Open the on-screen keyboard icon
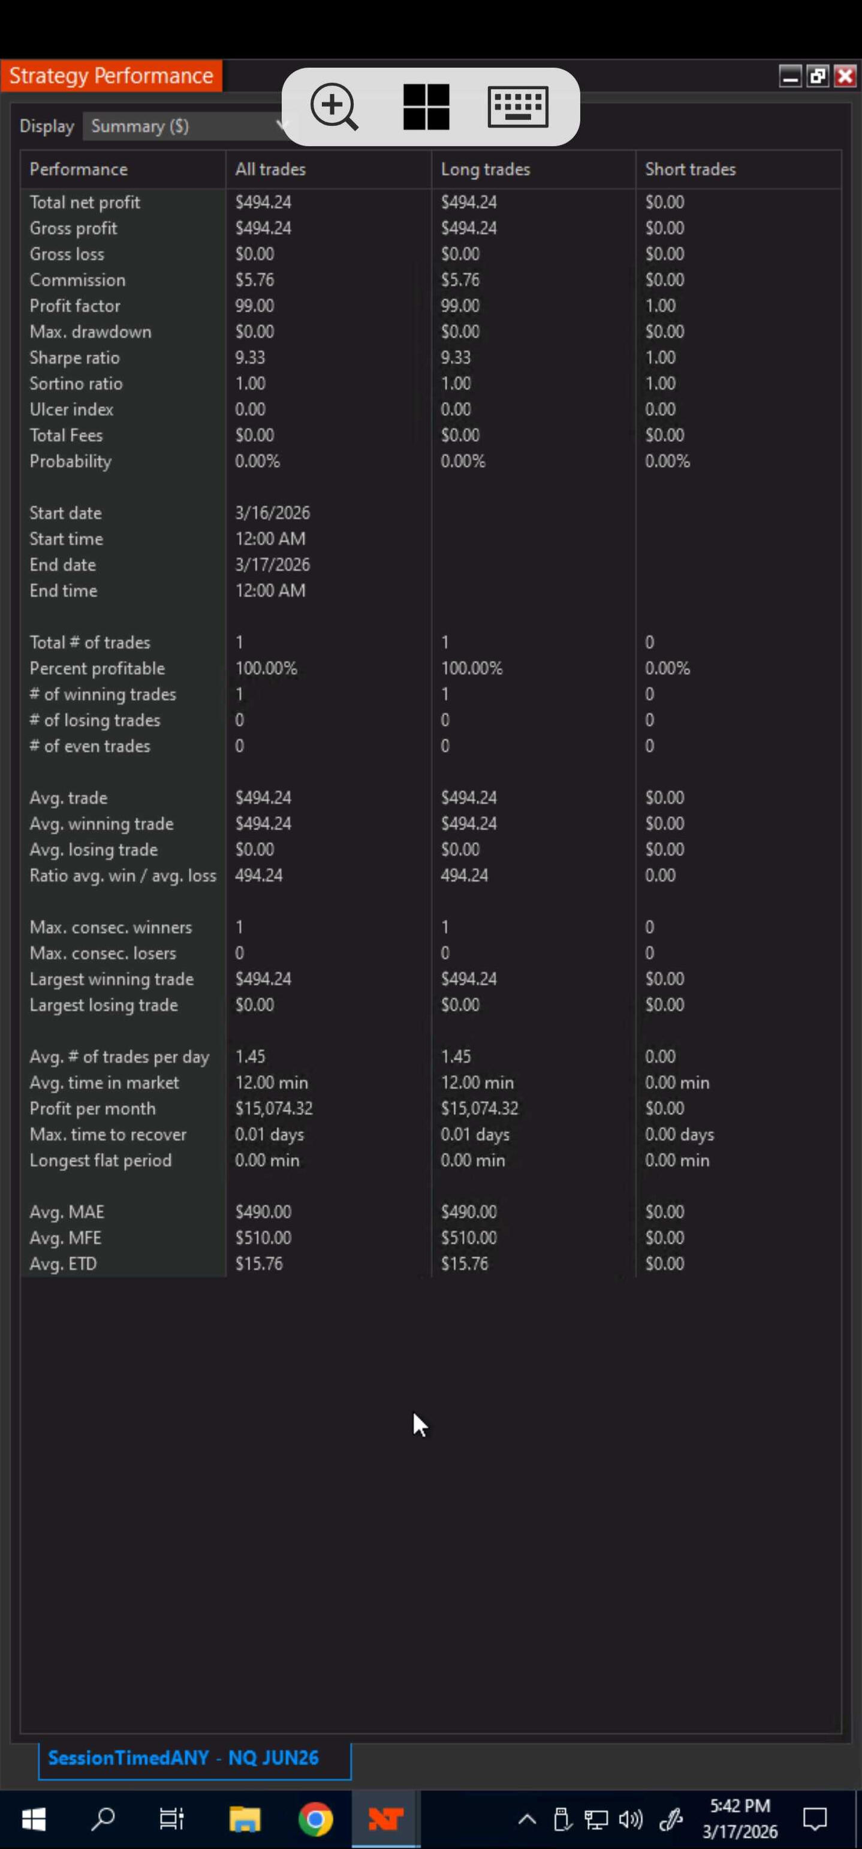Image resolution: width=862 pixels, height=1849 pixels. click(x=517, y=107)
